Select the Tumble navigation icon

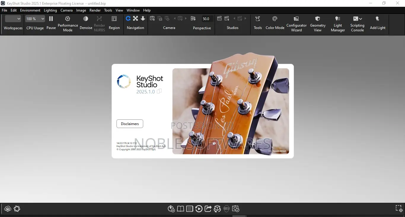point(128,19)
